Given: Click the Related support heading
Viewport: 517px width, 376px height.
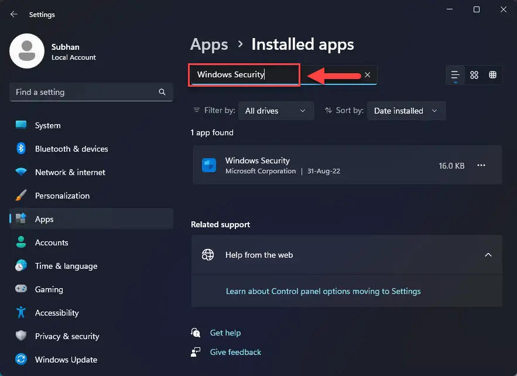Looking at the screenshot, I should 221,225.
